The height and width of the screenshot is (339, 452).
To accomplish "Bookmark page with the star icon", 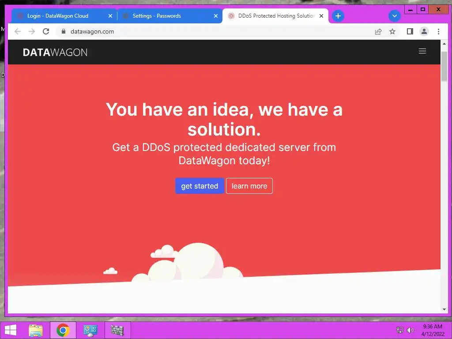I will point(392,31).
